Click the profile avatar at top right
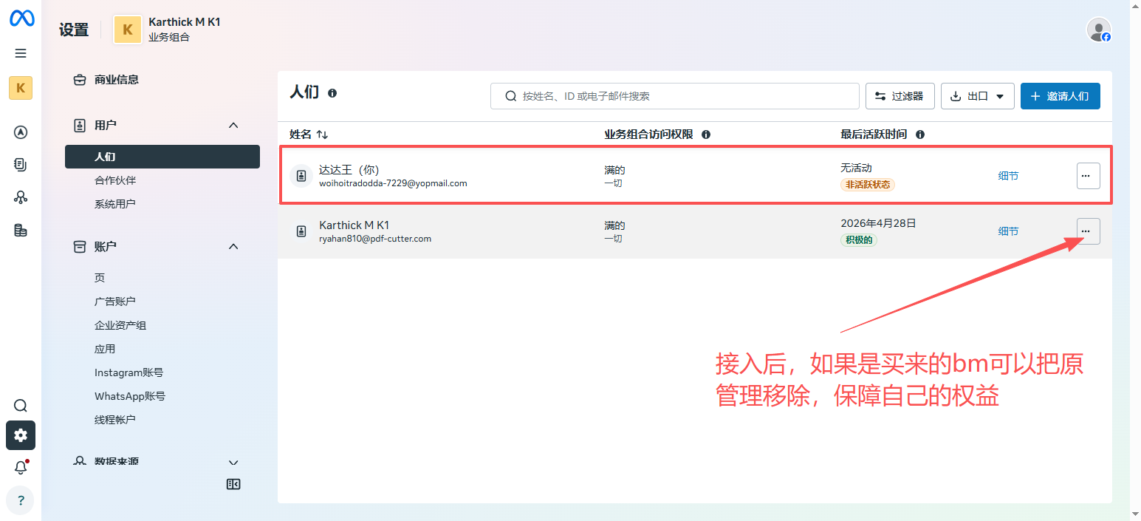 (x=1098, y=30)
